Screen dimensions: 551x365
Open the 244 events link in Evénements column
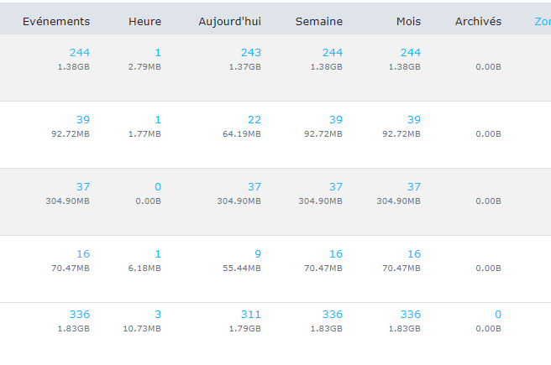pos(79,53)
